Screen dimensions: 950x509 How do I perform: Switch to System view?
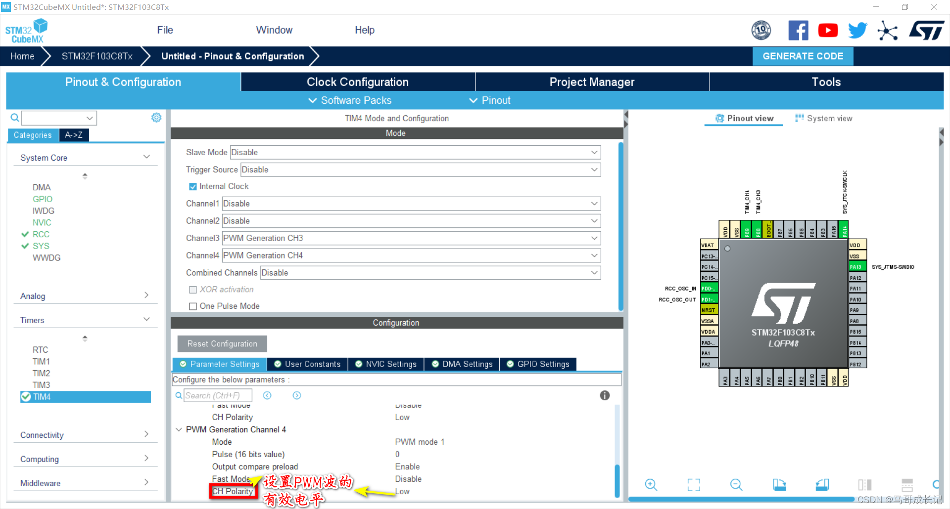click(824, 118)
